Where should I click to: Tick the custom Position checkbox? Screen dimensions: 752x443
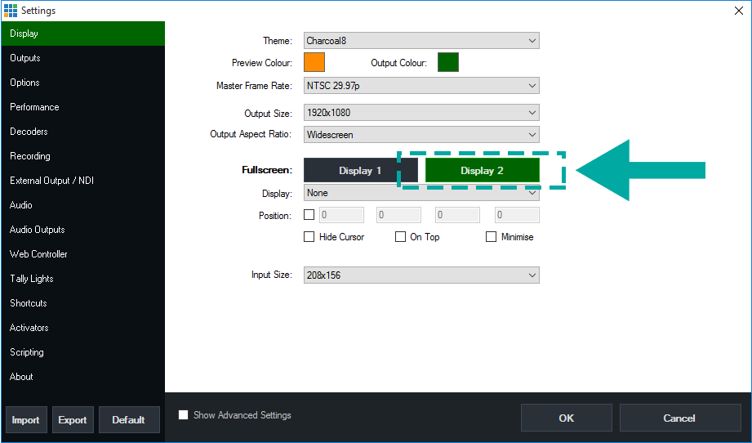click(309, 216)
